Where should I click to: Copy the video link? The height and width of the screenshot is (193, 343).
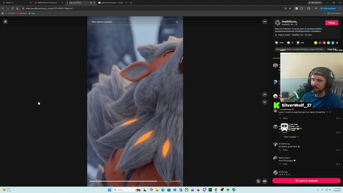pos(332,49)
